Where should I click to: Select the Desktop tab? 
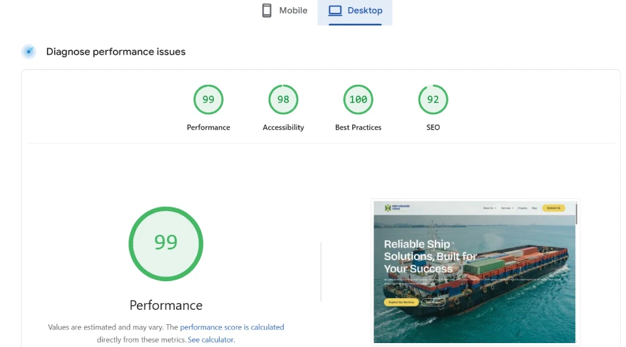pyautogui.click(x=355, y=11)
